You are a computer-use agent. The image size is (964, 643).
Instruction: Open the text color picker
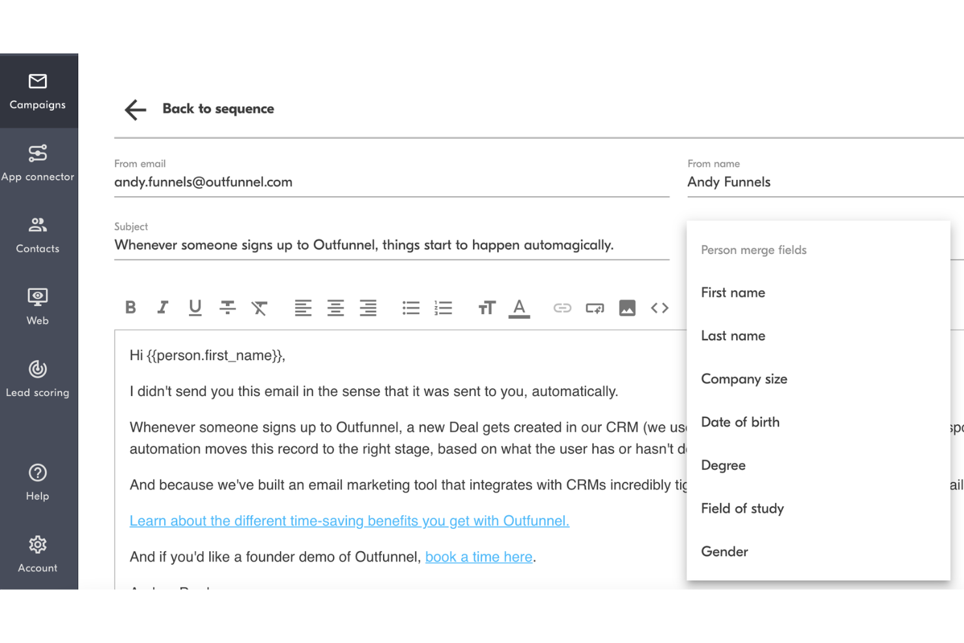click(x=519, y=307)
